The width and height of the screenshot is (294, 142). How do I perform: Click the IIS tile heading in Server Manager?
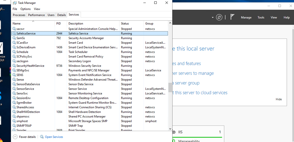[x=181, y=132]
